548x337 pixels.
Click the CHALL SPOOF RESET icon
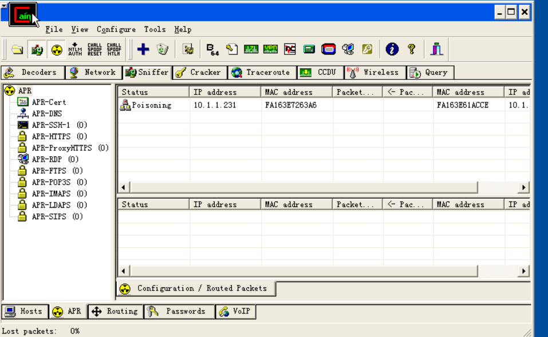pyautogui.click(x=94, y=49)
